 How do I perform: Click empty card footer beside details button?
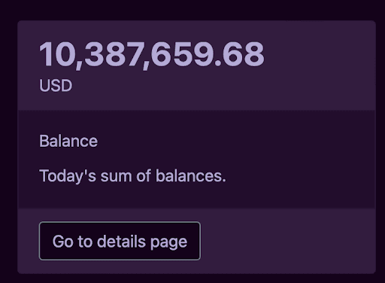tap(287, 241)
